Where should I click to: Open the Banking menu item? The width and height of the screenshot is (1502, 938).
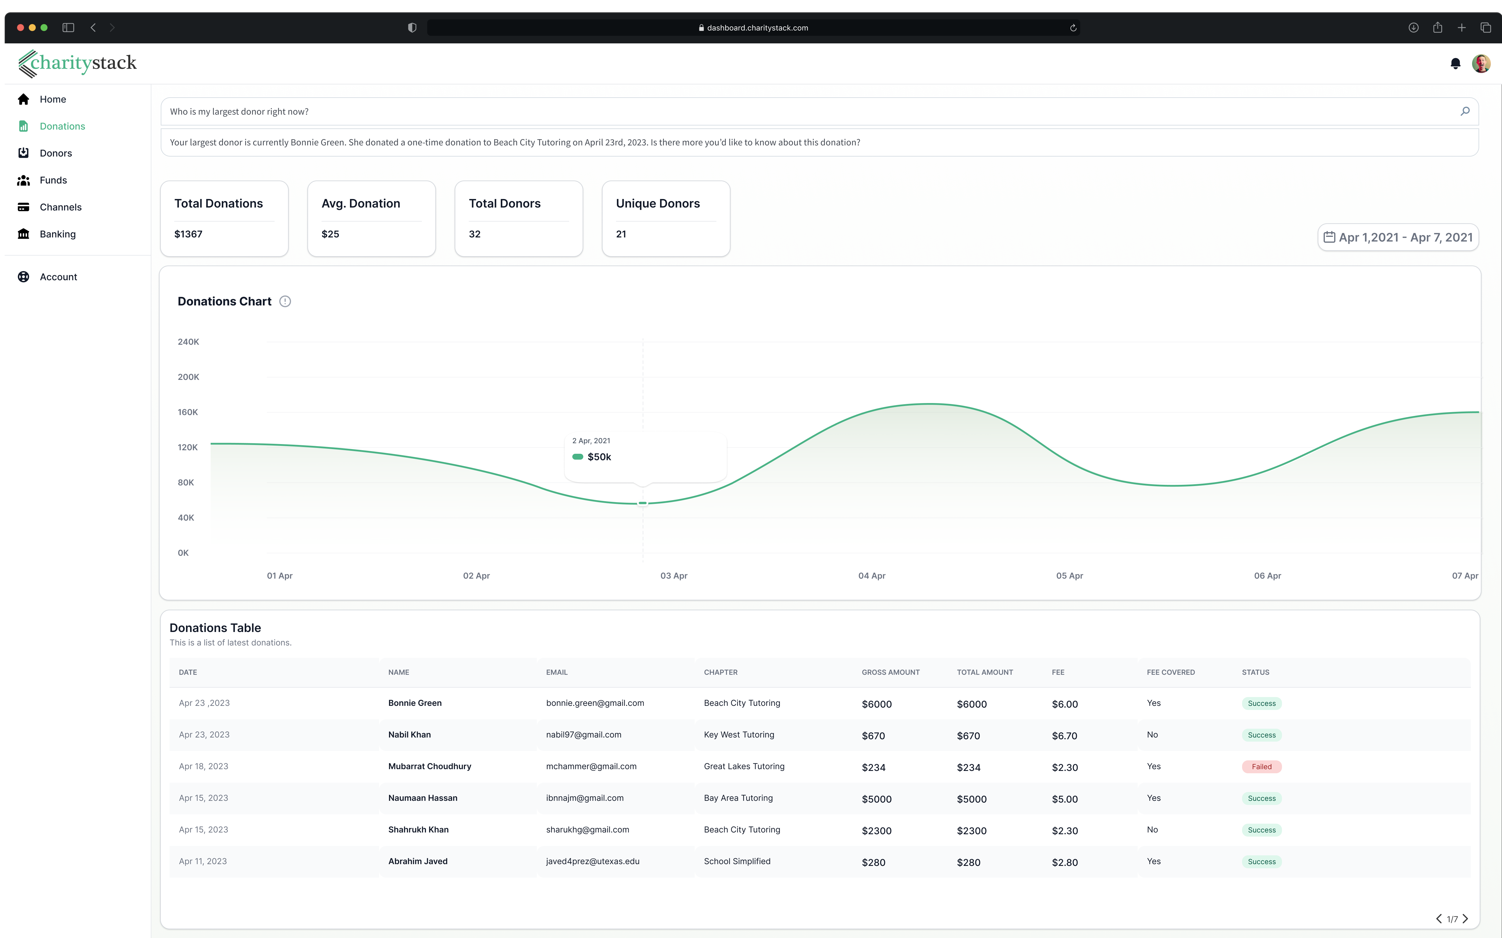[x=58, y=234]
